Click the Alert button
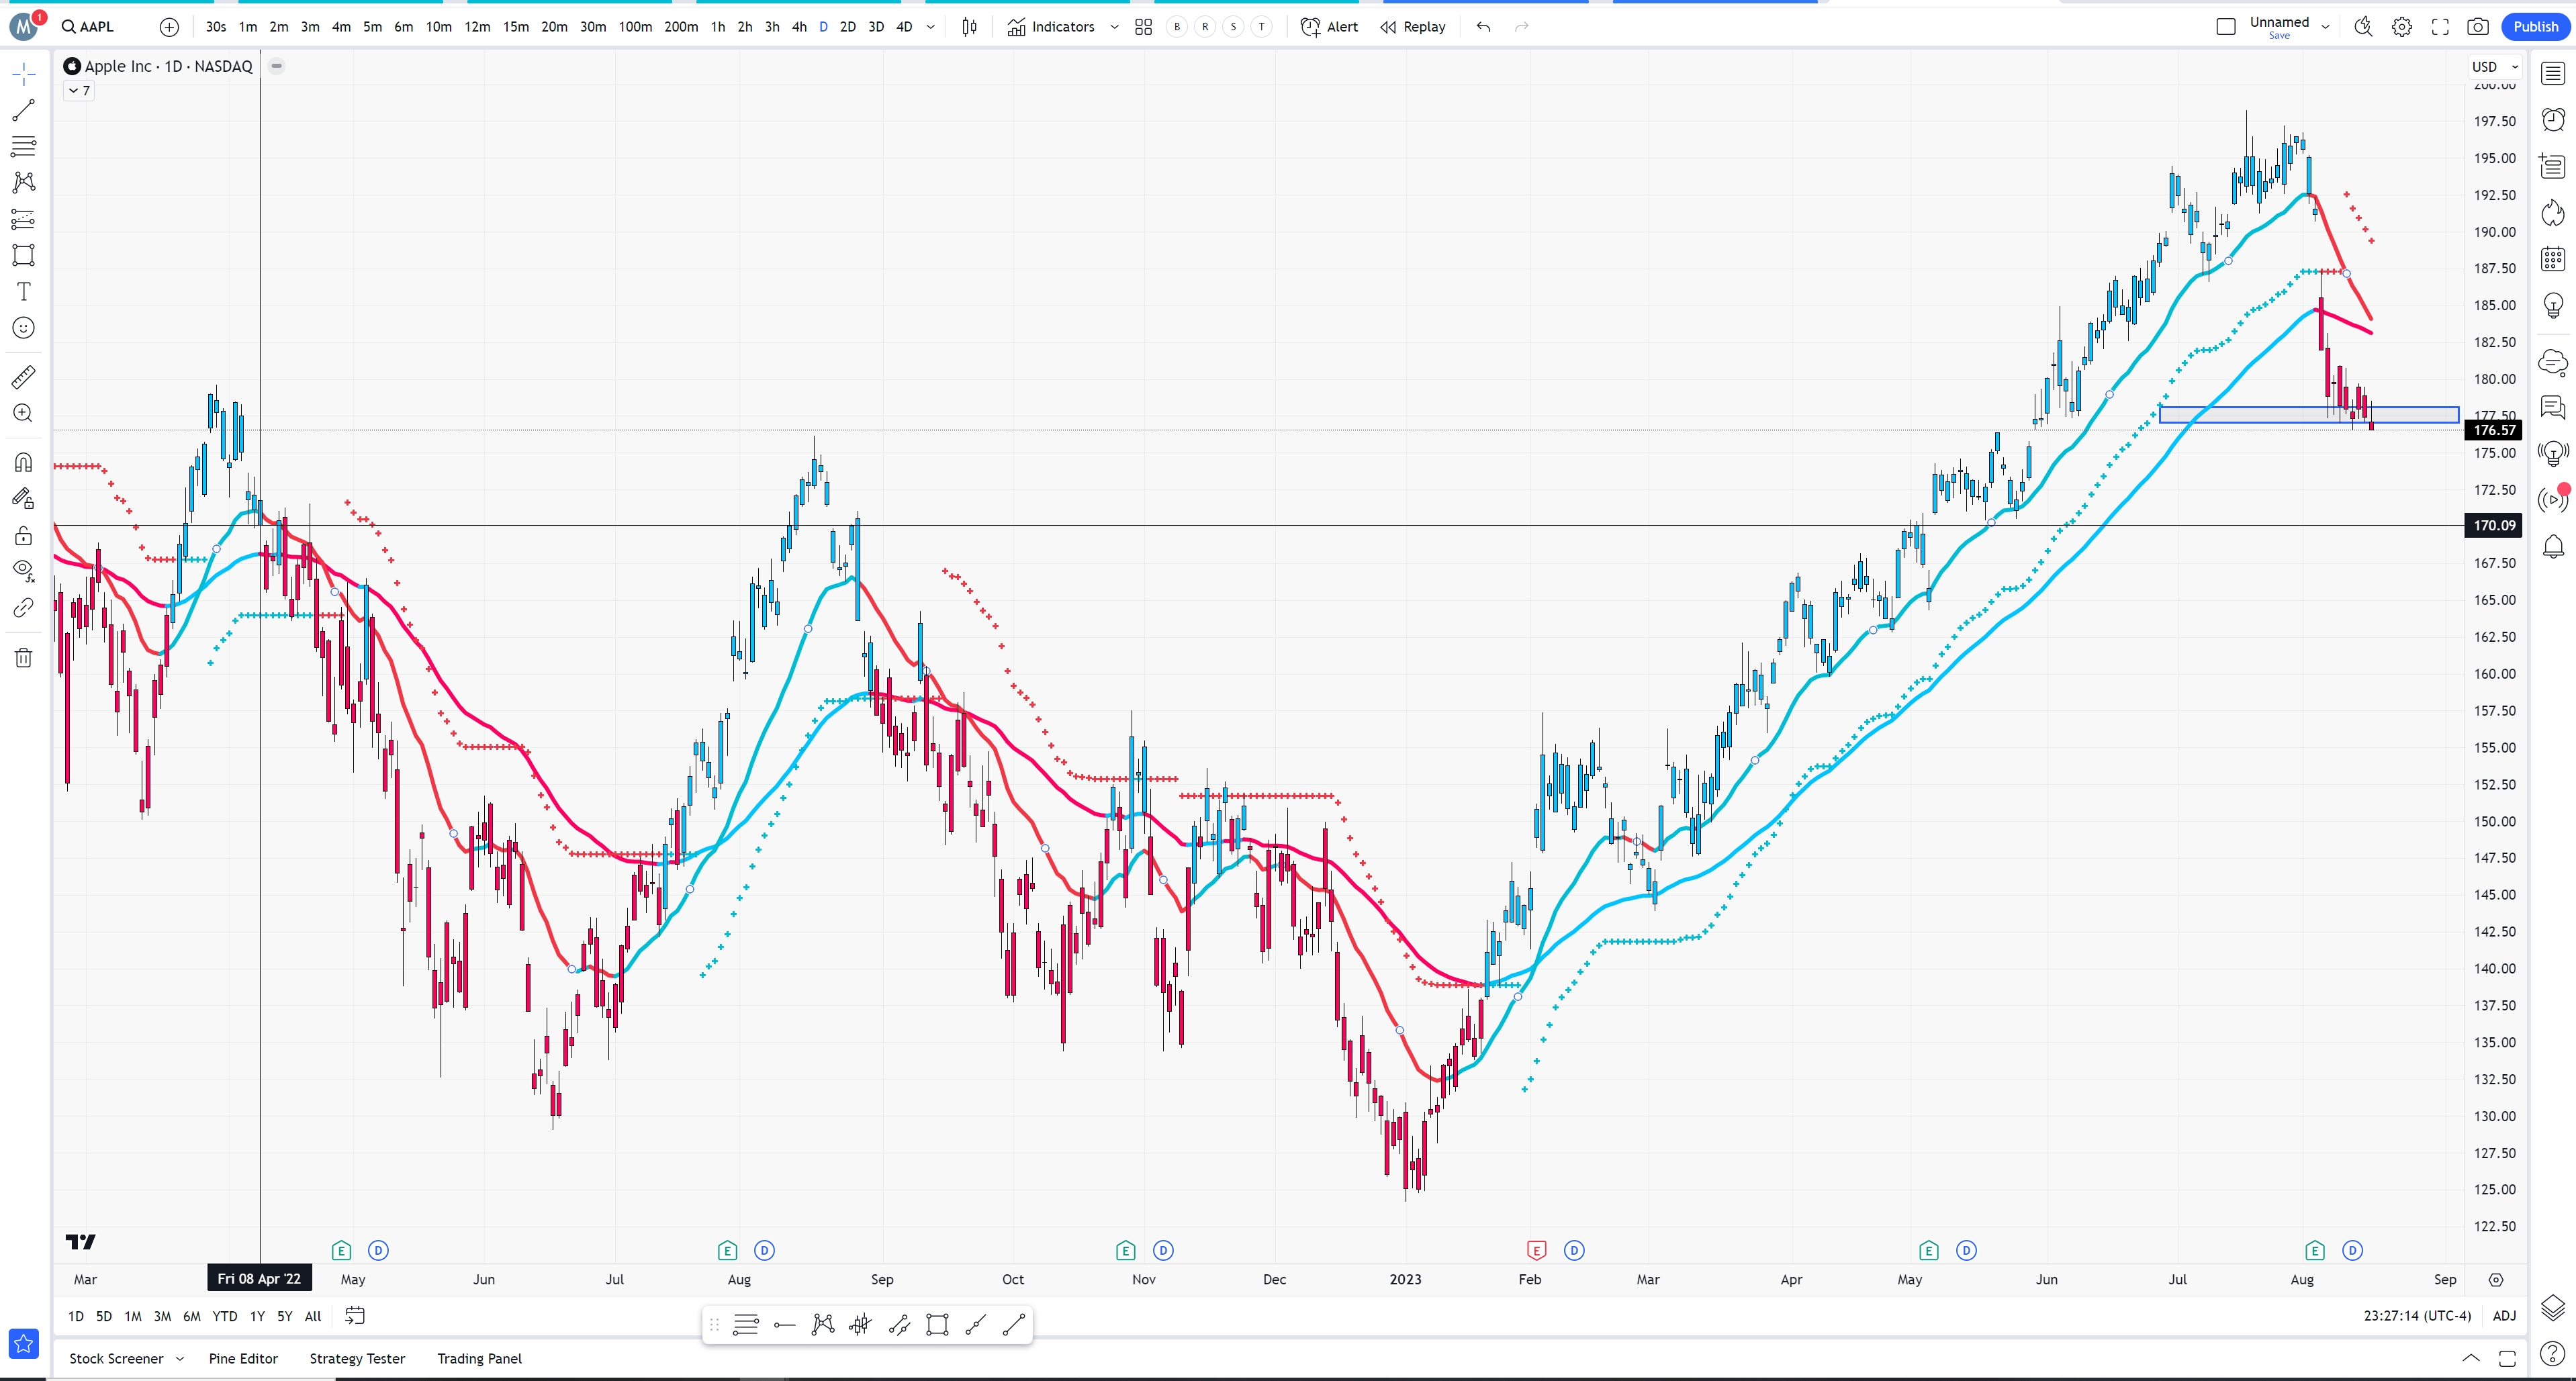 coord(1329,27)
